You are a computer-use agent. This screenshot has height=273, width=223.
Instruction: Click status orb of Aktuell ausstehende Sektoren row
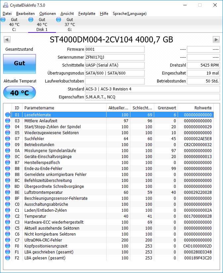point(8,228)
